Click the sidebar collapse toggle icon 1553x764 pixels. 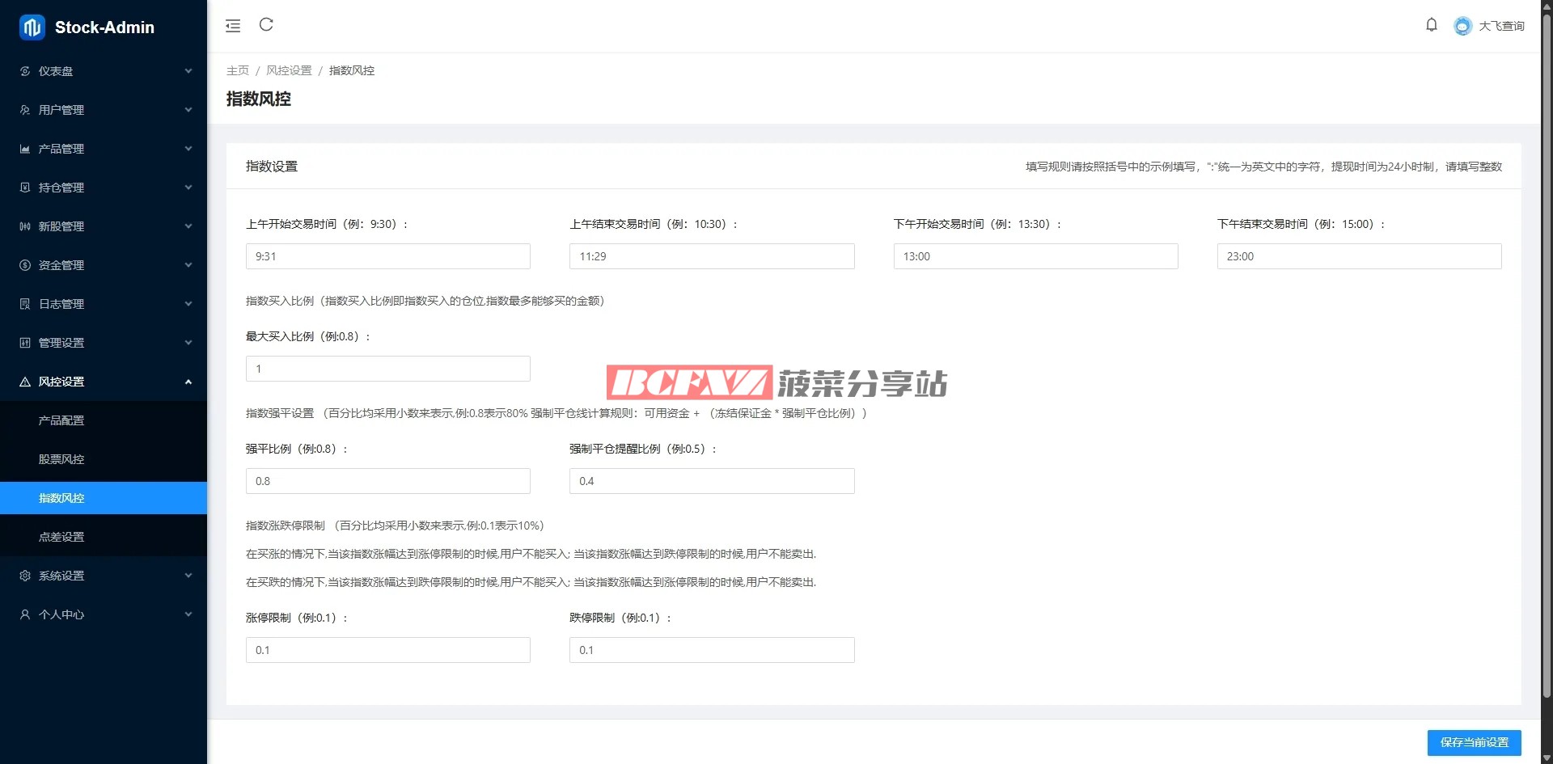click(x=233, y=26)
